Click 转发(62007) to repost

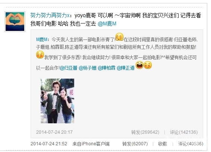(135, 144)
